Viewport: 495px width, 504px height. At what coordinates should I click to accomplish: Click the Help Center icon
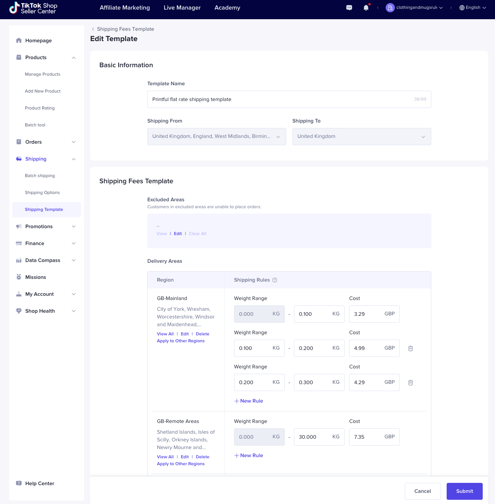tap(18, 483)
